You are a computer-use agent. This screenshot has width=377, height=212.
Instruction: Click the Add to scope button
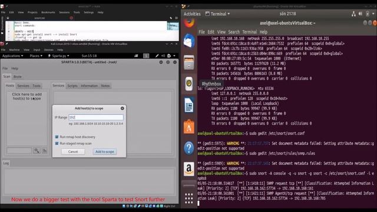point(105,152)
